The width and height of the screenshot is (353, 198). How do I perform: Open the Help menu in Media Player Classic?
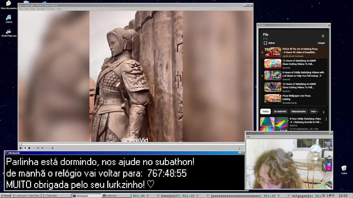click(59, 9)
